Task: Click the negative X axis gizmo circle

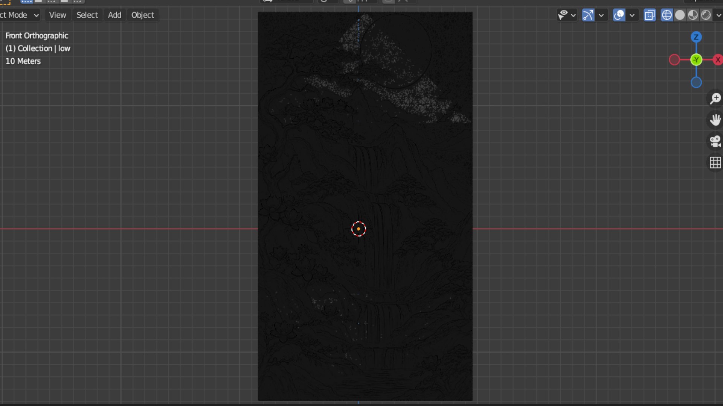Action: (x=674, y=59)
